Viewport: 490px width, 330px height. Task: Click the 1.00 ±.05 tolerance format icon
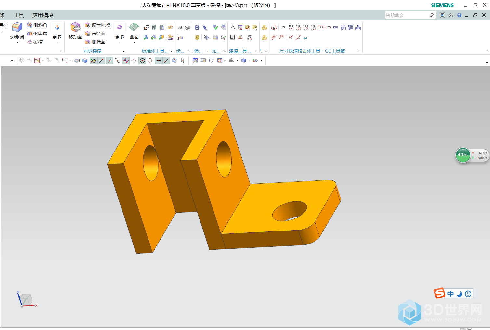click(x=291, y=27)
